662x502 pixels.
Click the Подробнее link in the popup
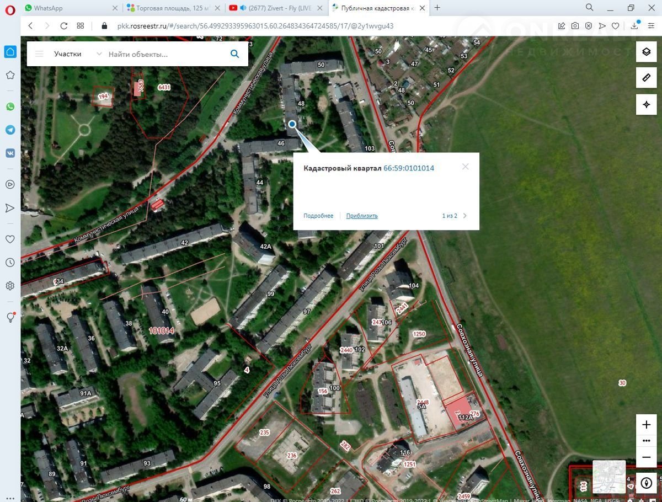coord(318,216)
